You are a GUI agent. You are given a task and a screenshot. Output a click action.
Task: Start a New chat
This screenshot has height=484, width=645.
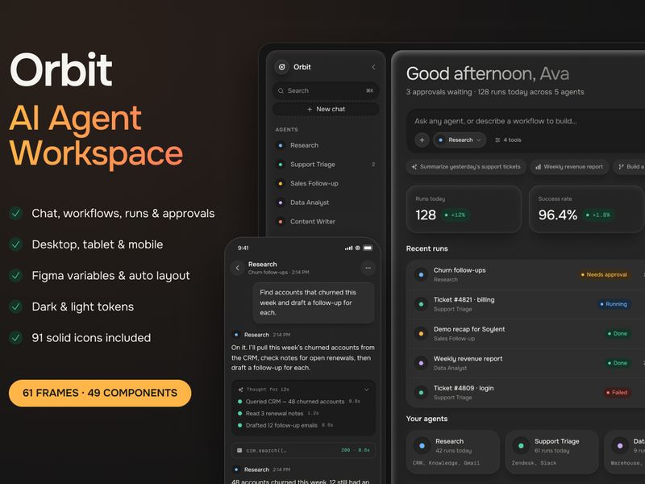click(x=326, y=109)
